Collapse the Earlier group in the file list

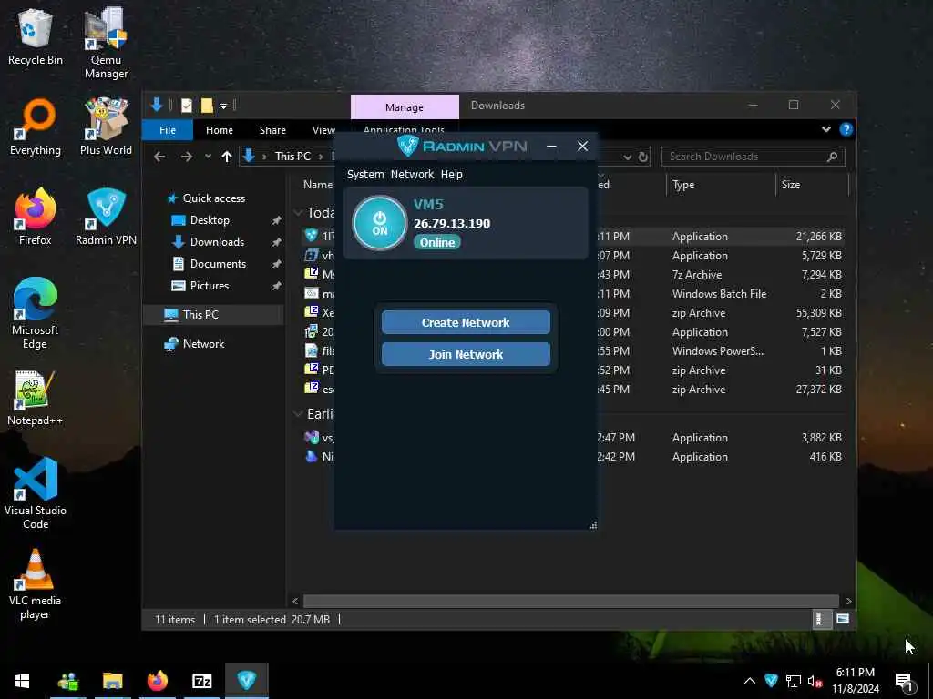coord(298,414)
